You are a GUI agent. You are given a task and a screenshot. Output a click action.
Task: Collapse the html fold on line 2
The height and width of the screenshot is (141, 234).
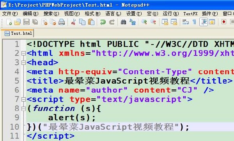(x=23, y=54)
